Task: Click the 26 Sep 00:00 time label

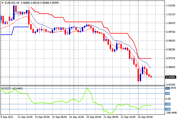Action: [145, 117]
